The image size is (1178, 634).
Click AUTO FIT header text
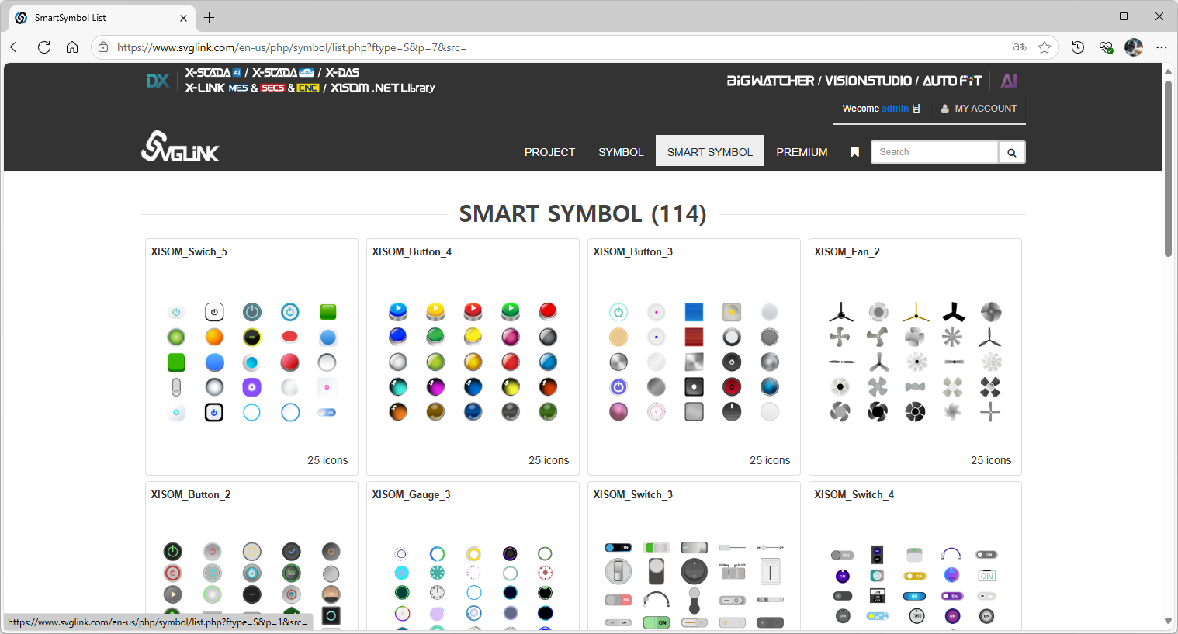pyautogui.click(x=952, y=81)
